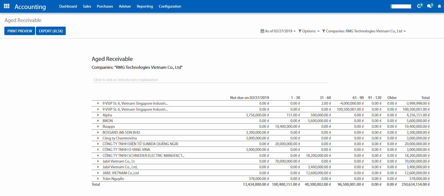
Task: Open the conversations chat icon
Action: [429, 6]
